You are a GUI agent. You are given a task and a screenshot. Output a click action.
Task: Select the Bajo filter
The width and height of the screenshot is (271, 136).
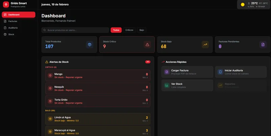pos(142,30)
